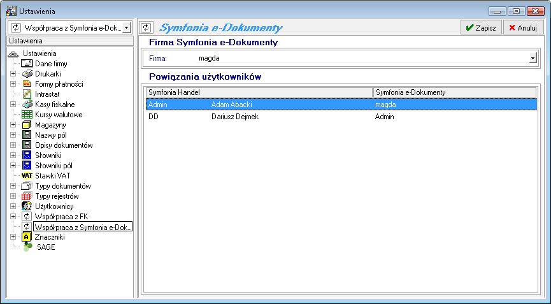Select the Magazyny tree label

[x=50, y=125]
